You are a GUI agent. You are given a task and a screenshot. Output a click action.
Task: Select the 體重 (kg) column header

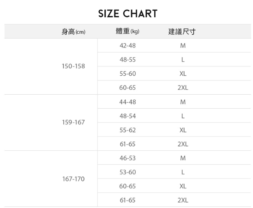[x=127, y=32]
